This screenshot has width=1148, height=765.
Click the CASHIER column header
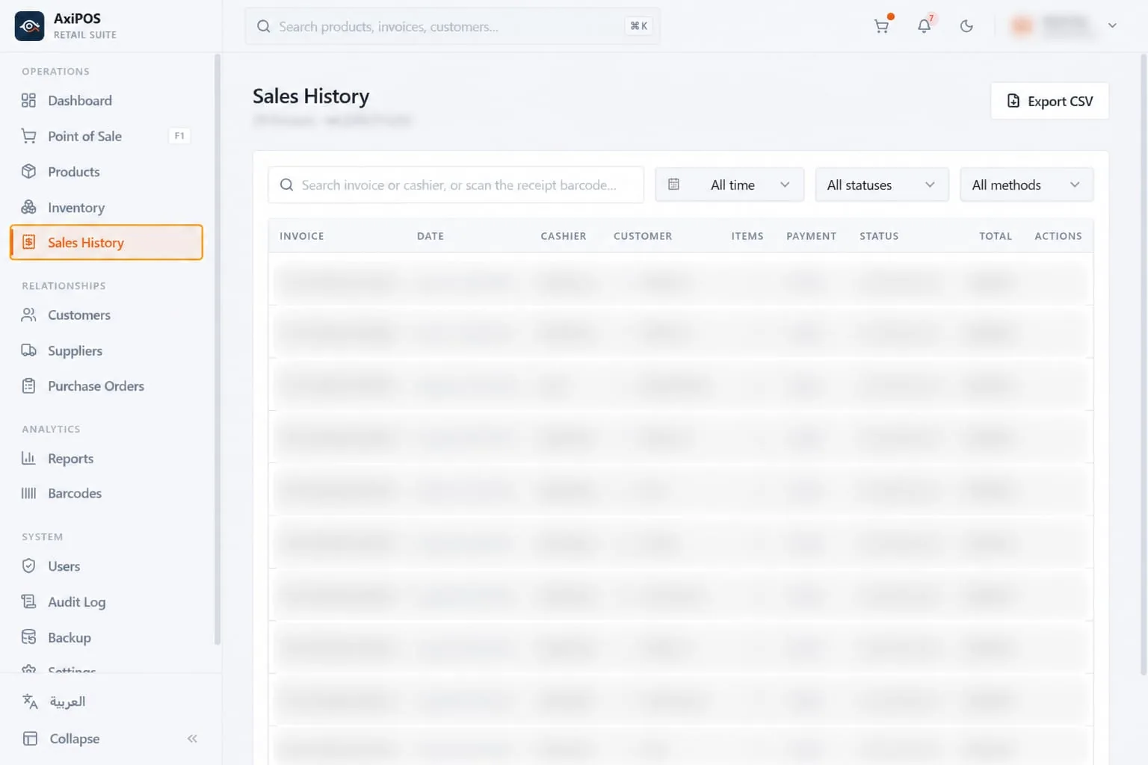564,236
